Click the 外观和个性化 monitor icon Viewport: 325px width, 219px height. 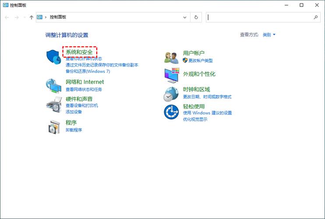[x=172, y=75]
